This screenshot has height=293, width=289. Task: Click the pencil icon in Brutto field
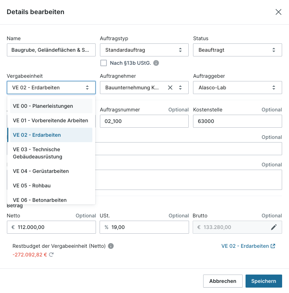[274, 227]
